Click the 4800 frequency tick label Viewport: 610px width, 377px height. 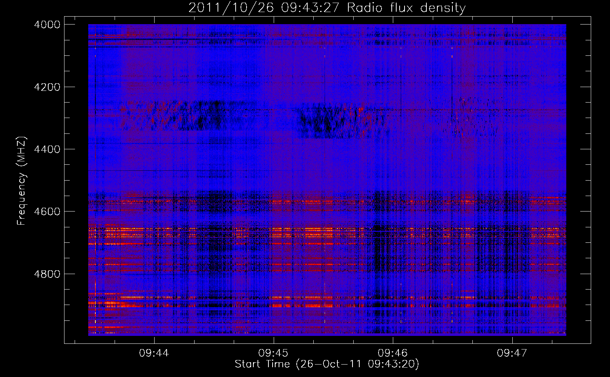pos(47,274)
